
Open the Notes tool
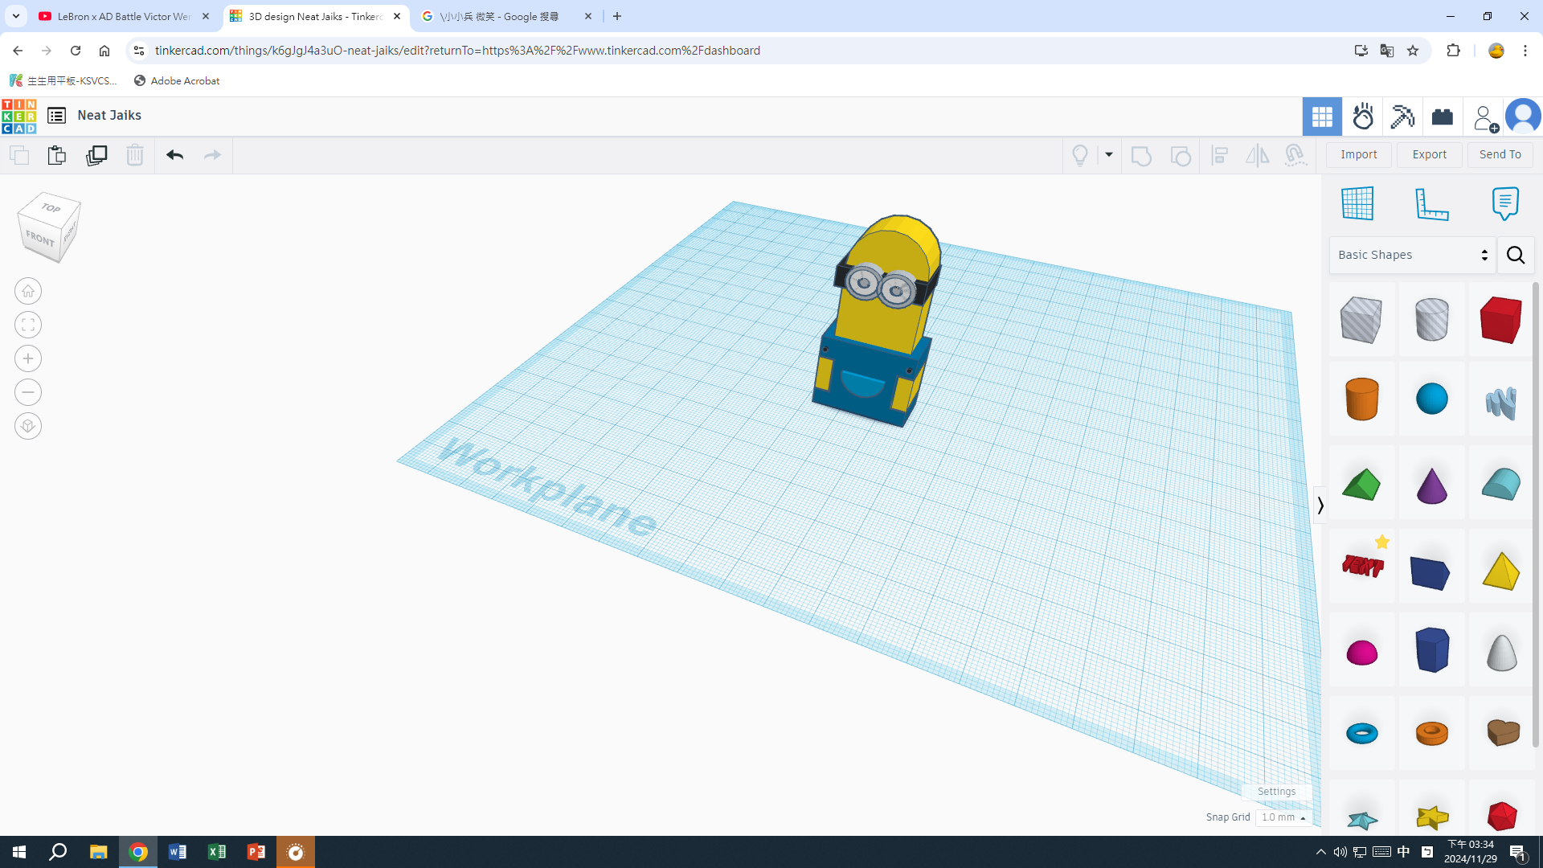[x=1504, y=203]
